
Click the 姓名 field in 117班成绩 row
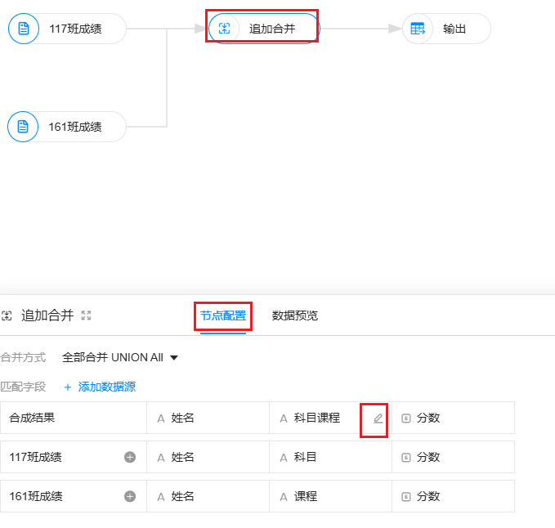pyautogui.click(x=183, y=457)
